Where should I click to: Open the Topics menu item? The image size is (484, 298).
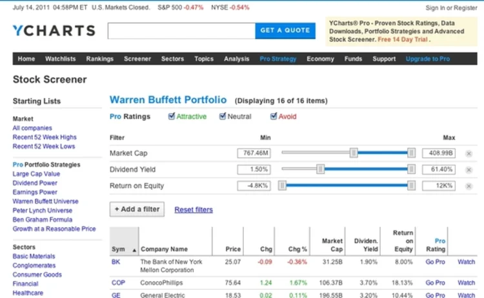(x=204, y=59)
